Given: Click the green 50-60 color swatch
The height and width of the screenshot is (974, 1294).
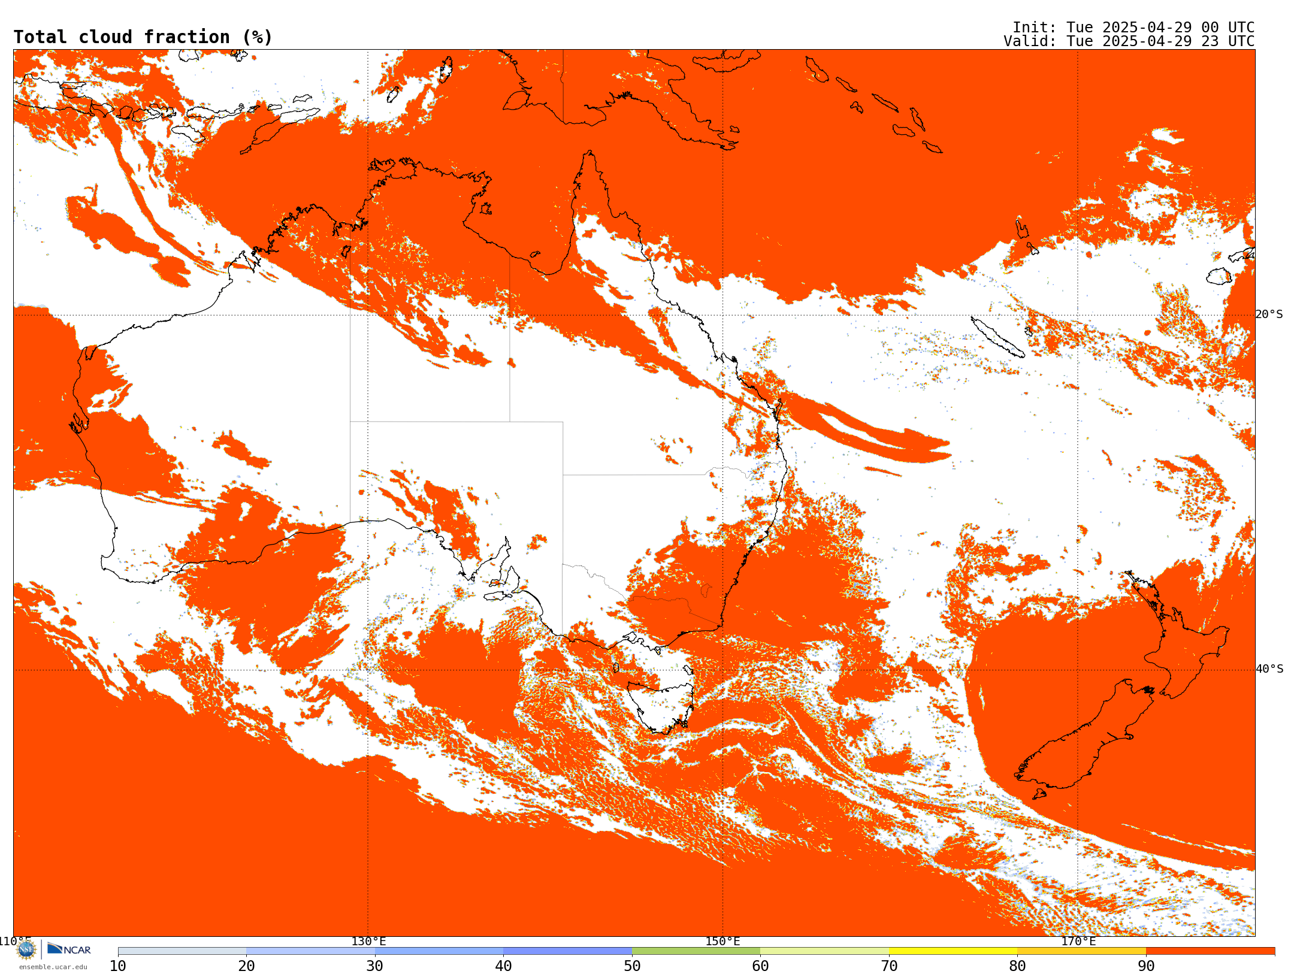Looking at the screenshot, I should (696, 951).
